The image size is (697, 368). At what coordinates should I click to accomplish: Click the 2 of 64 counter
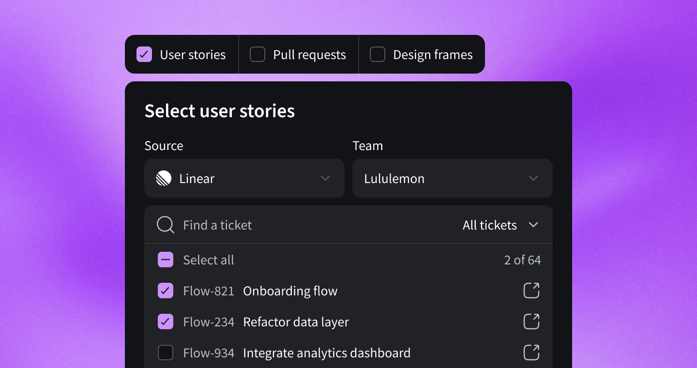coord(523,260)
